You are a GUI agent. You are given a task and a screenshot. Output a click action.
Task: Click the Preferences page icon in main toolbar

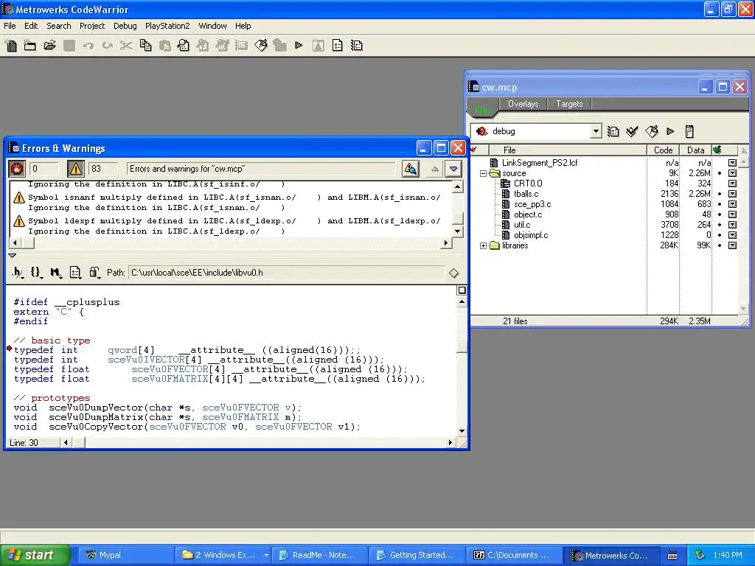tap(338, 46)
